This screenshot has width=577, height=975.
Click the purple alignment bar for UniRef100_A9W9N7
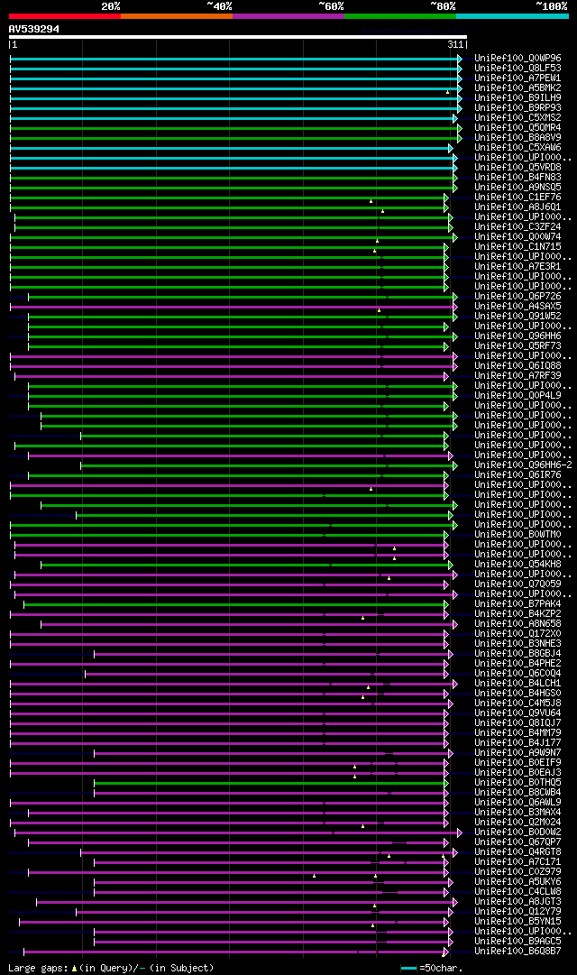tap(271, 754)
